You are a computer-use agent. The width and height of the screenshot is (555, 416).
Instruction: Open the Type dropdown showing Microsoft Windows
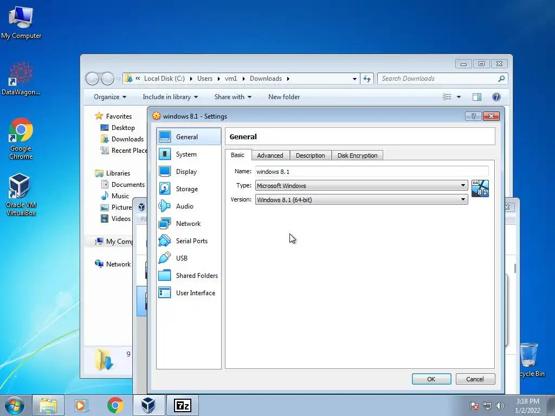(x=362, y=185)
